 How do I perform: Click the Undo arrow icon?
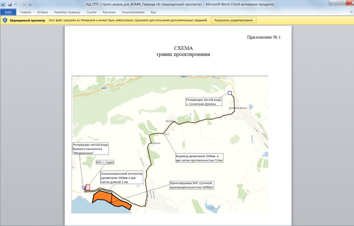pos(16,4)
